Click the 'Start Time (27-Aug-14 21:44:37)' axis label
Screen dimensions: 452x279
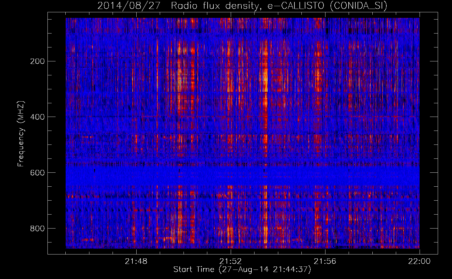pyautogui.click(x=242, y=270)
